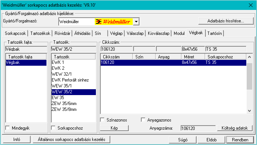Enable the Mindegyik checkbox
This screenshot has height=145, width=257.
click(x=7, y=128)
